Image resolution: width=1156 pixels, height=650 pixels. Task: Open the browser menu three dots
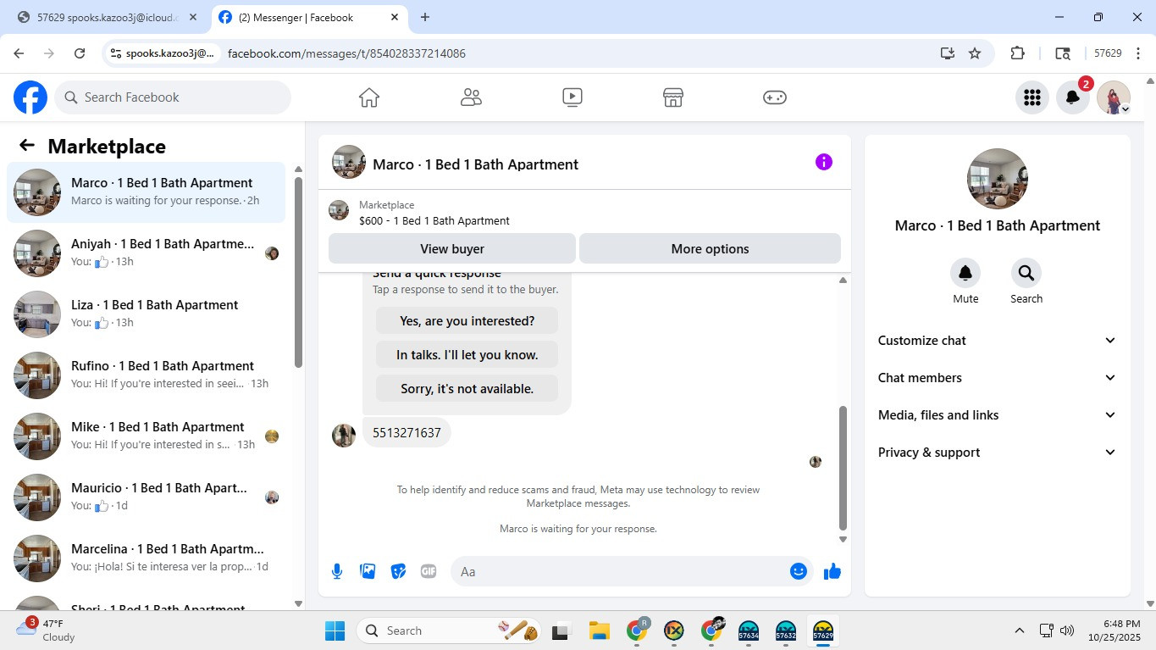pyautogui.click(x=1137, y=53)
